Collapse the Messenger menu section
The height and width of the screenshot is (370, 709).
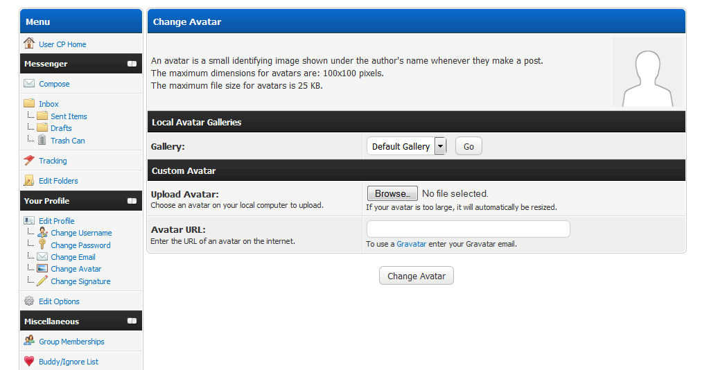coord(132,64)
